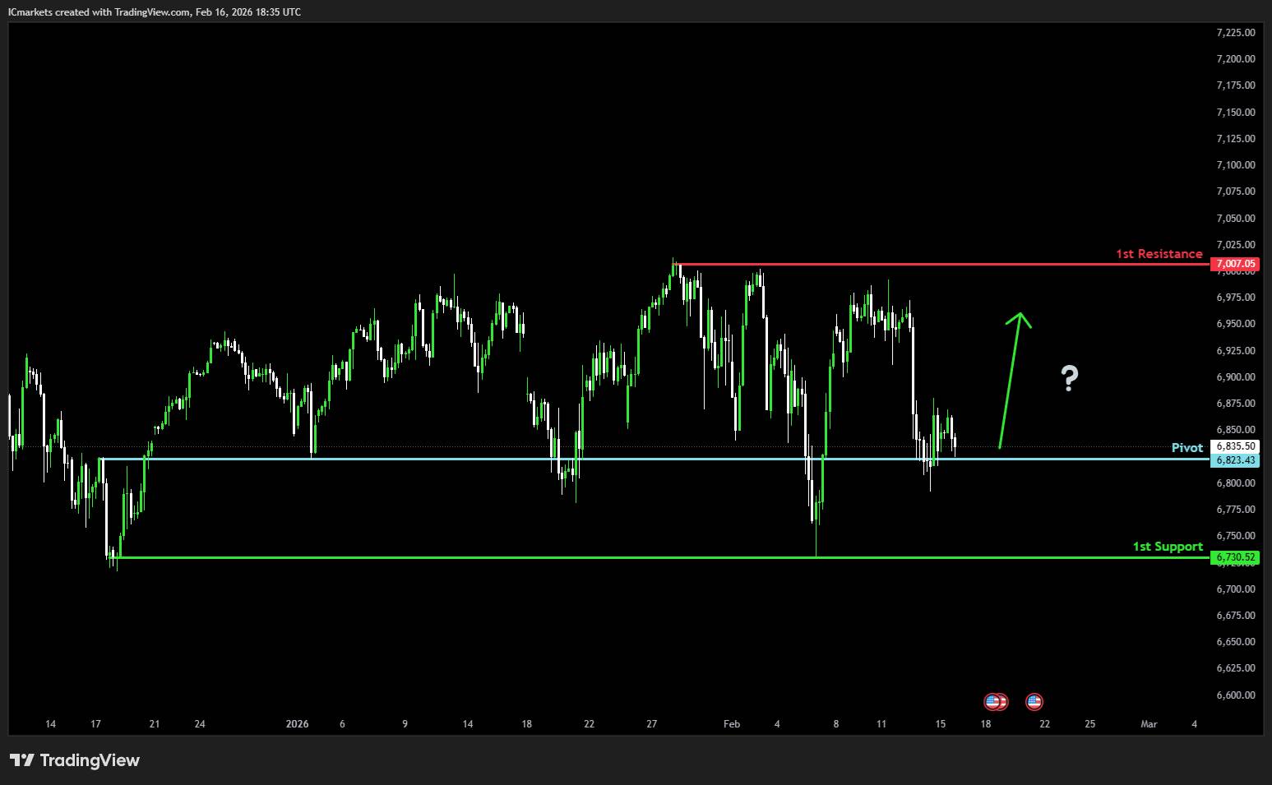Select the 2026 label on time axis
1272x785 pixels.
pyautogui.click(x=297, y=724)
